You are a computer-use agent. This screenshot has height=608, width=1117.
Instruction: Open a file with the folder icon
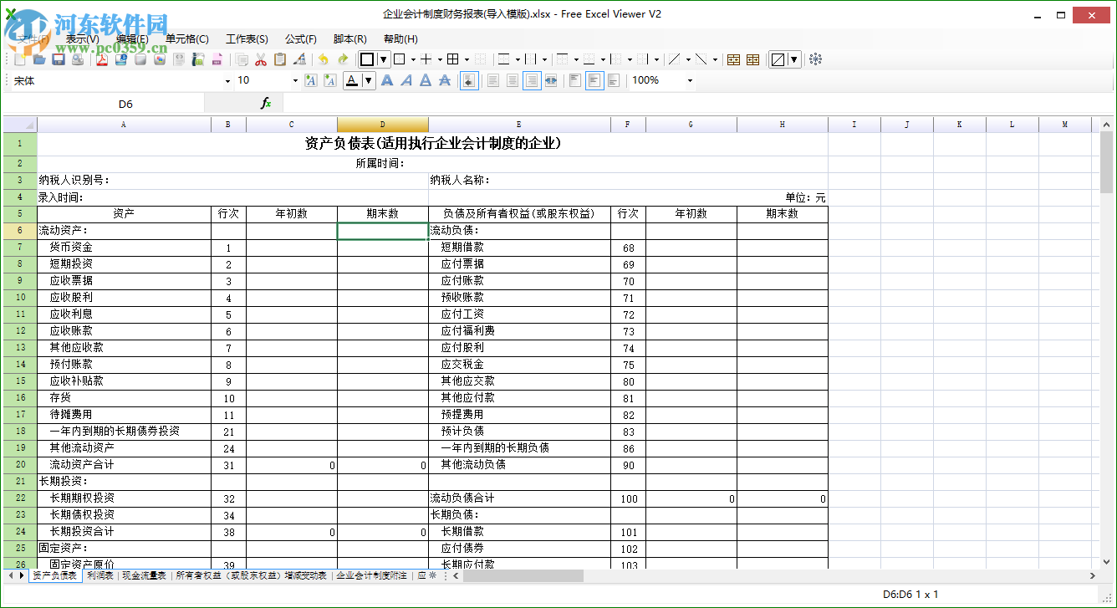38,59
